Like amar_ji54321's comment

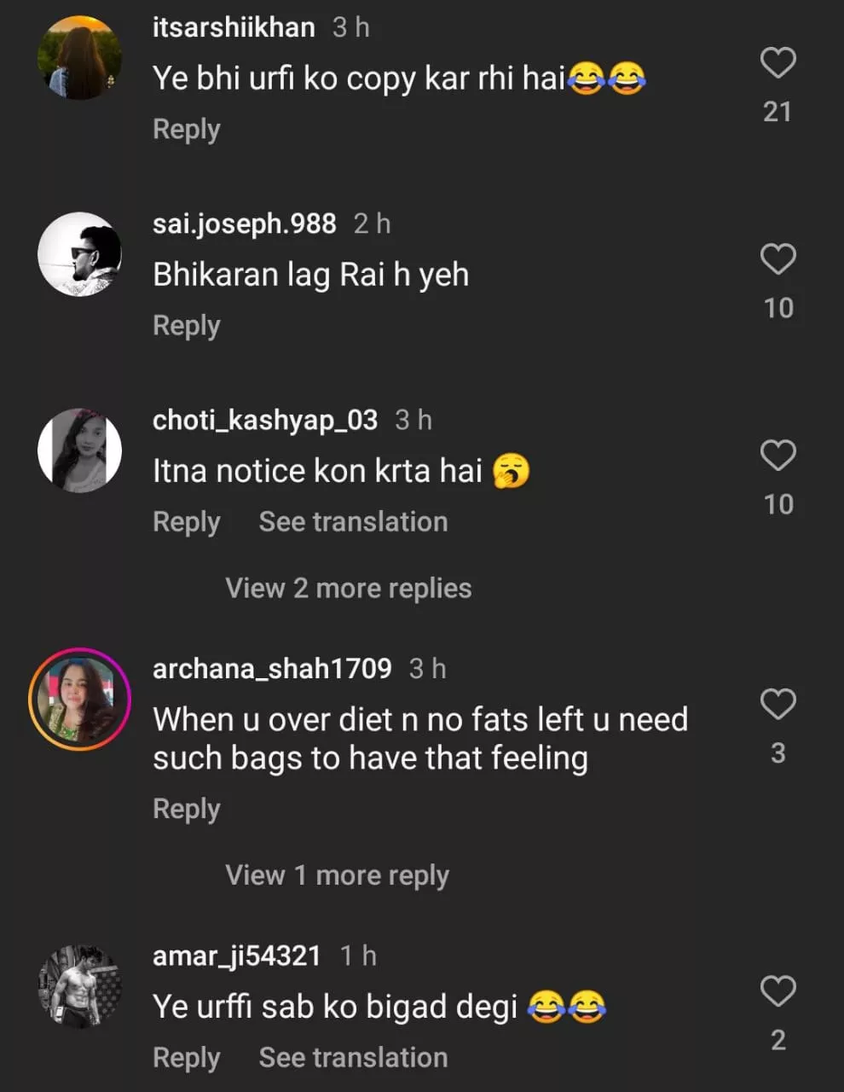tap(778, 991)
